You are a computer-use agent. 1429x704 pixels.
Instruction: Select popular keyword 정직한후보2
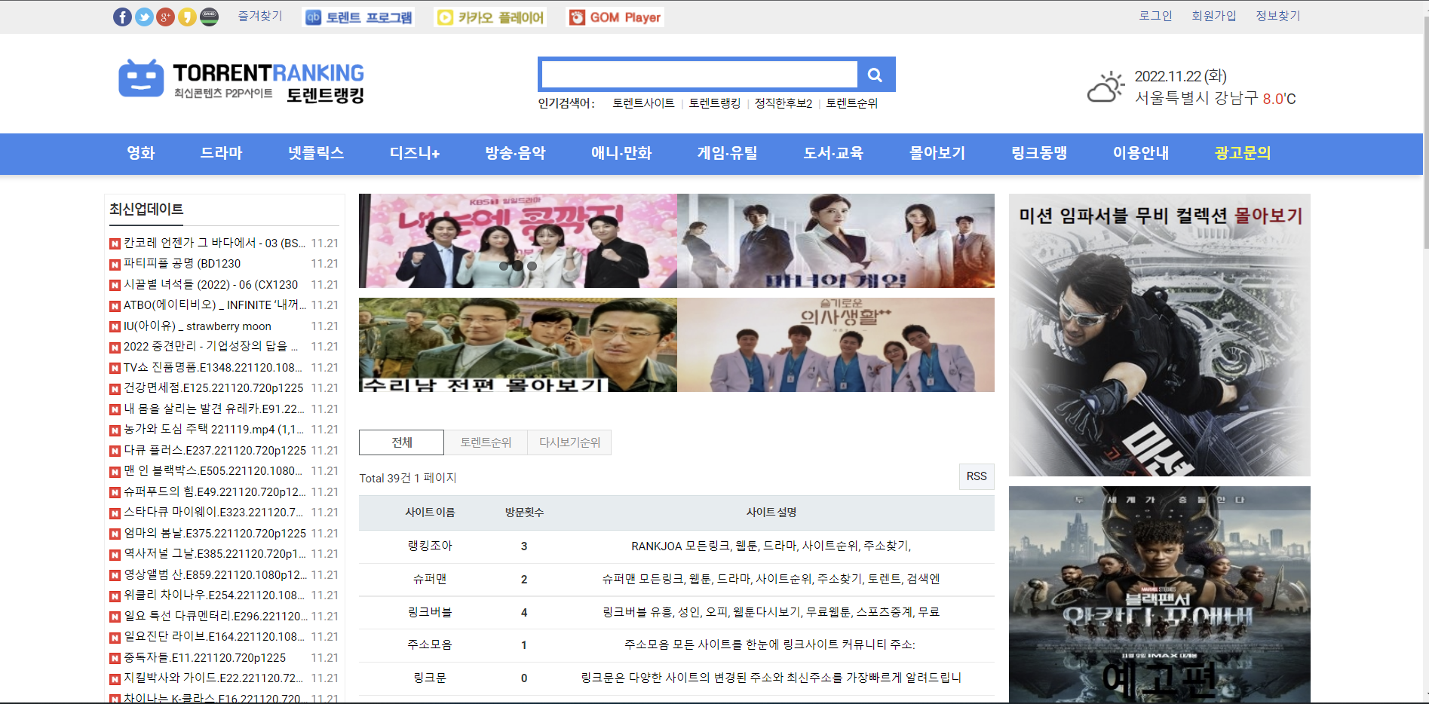pos(783,103)
